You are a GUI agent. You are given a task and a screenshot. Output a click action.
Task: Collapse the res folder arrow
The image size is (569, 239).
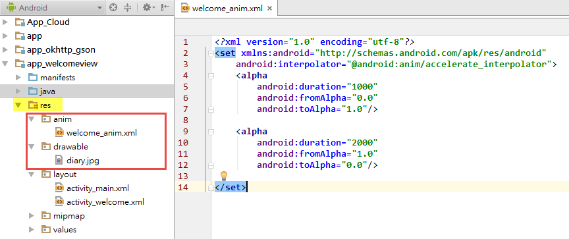[18, 105]
